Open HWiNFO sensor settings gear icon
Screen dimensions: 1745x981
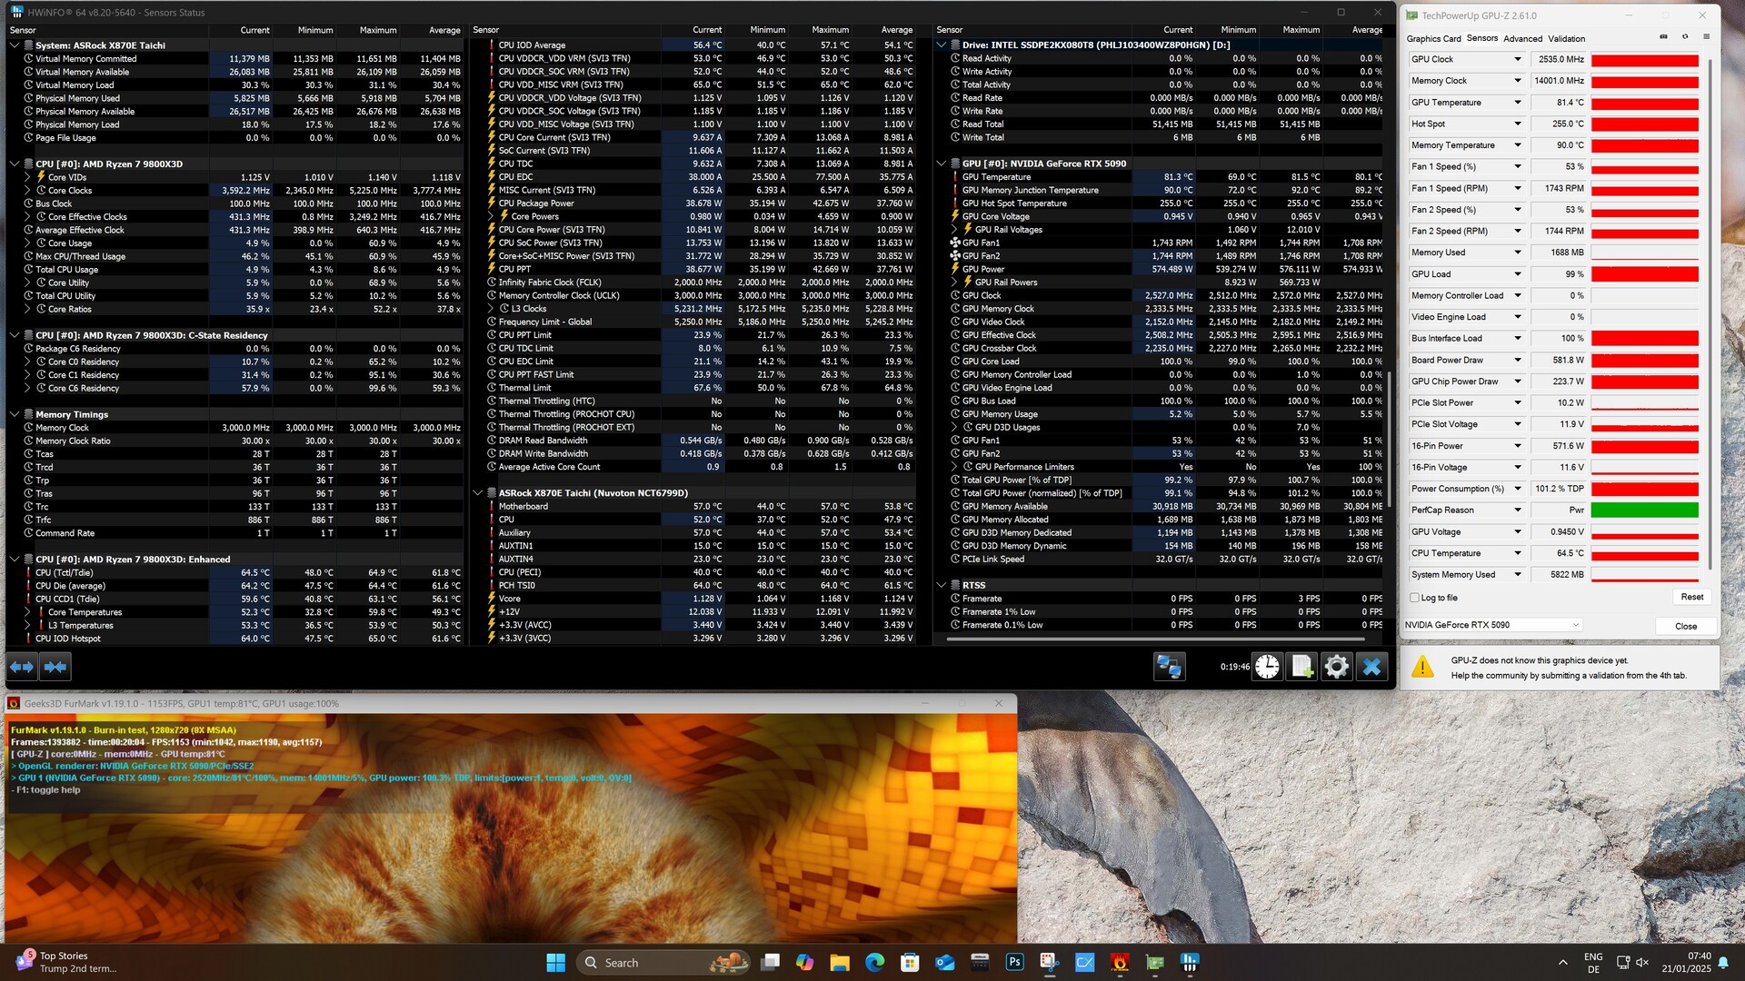point(1336,667)
